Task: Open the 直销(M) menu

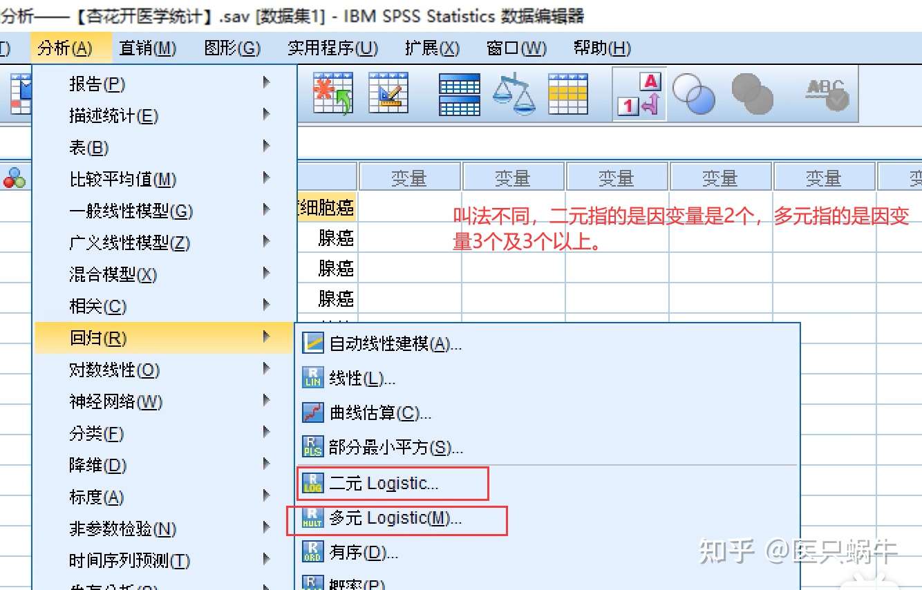Action: tap(148, 48)
